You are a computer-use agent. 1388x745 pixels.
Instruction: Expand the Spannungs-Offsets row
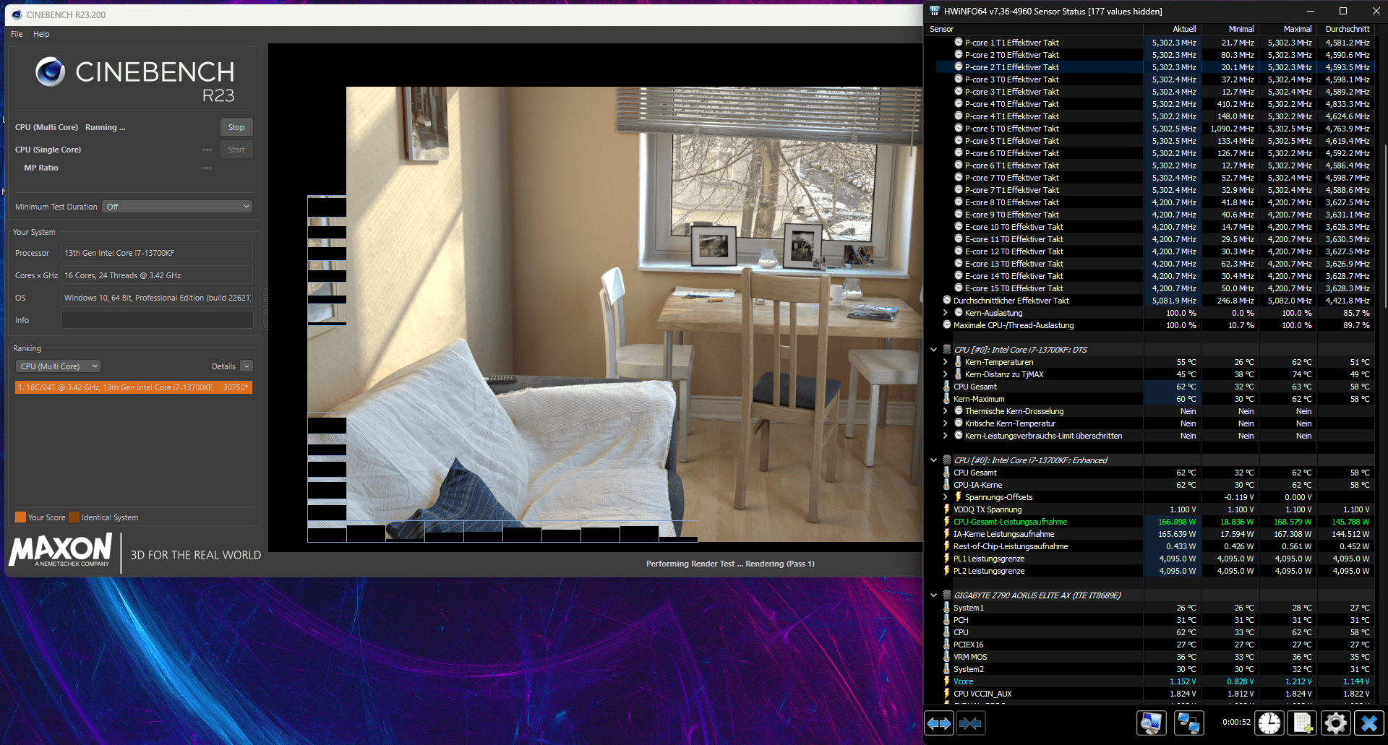point(946,497)
